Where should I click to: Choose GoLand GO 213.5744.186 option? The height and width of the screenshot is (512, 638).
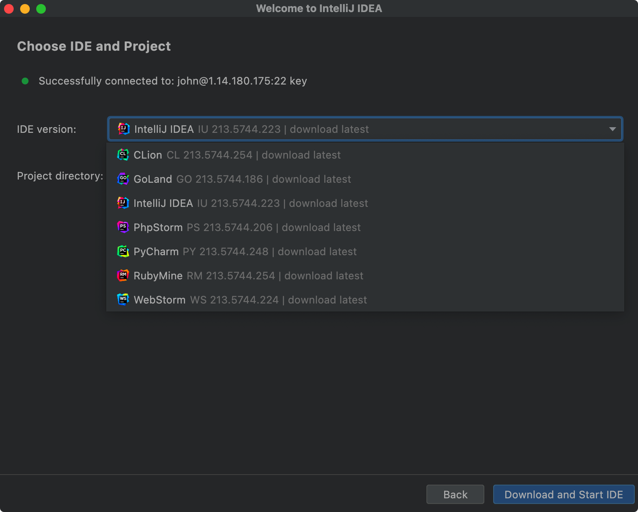tap(365, 179)
